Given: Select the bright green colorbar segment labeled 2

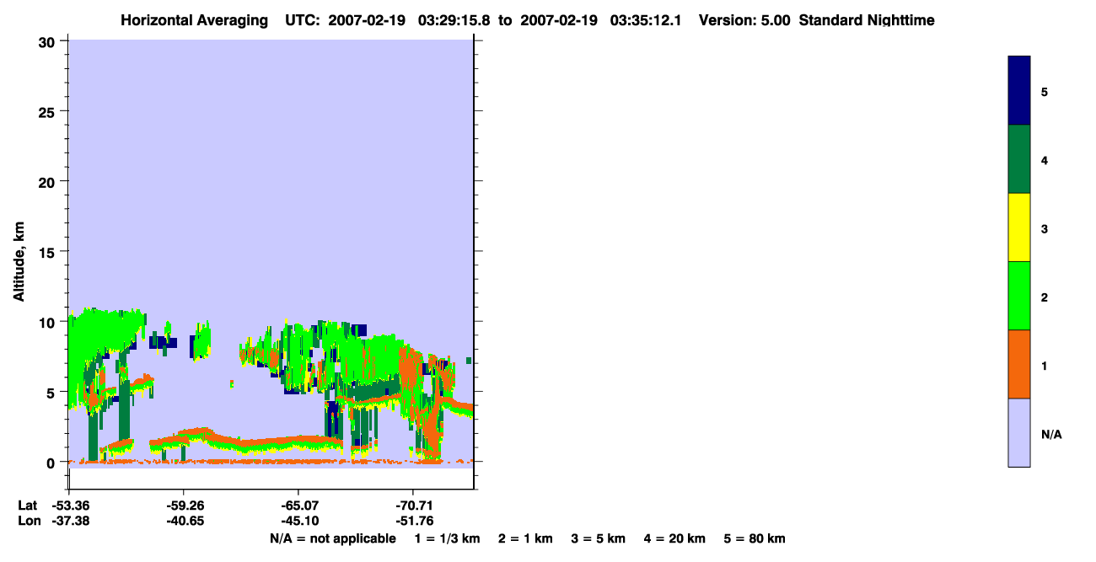Looking at the screenshot, I should [x=1019, y=296].
